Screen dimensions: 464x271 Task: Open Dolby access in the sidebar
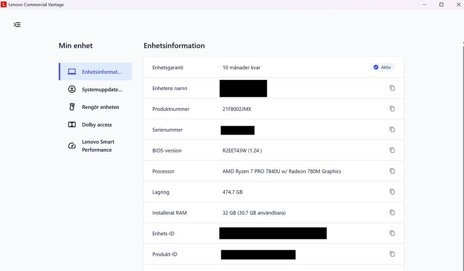point(95,125)
